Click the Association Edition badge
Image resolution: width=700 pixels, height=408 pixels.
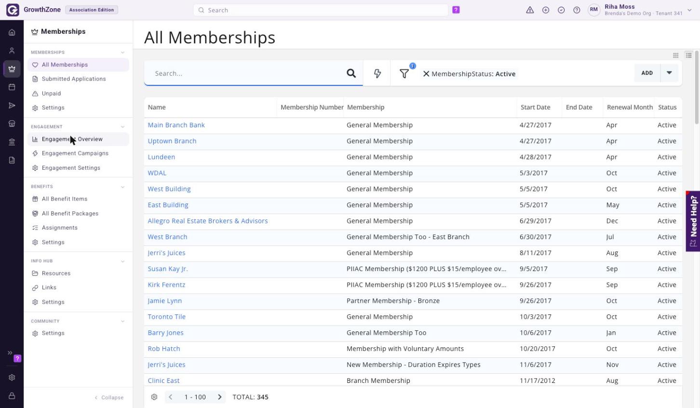[92, 10]
